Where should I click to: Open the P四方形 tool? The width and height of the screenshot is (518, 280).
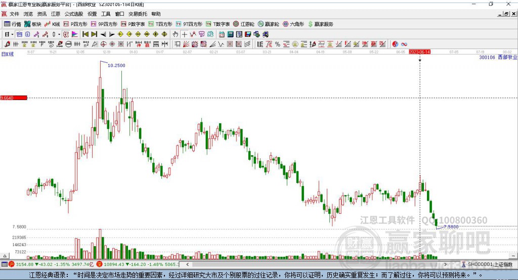(75, 24)
